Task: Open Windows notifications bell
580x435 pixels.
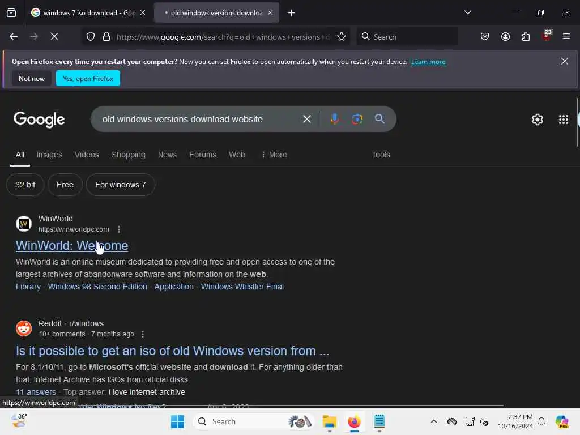Action: coord(541,421)
